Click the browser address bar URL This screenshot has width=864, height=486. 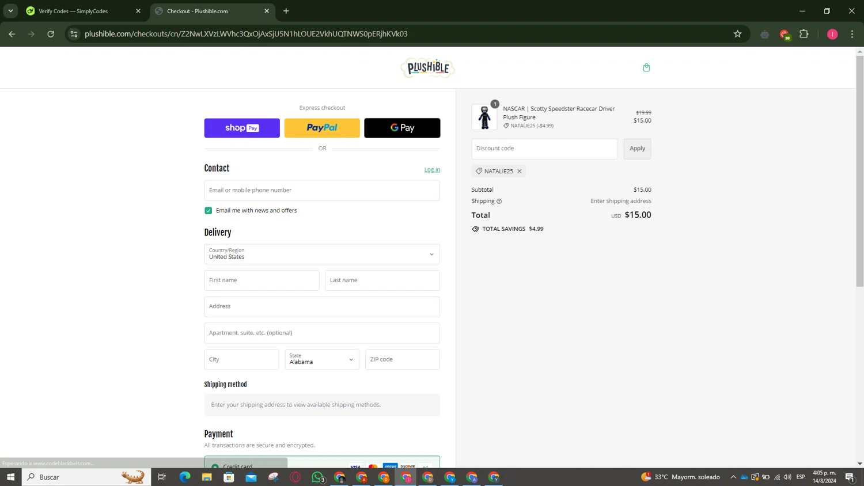click(246, 34)
